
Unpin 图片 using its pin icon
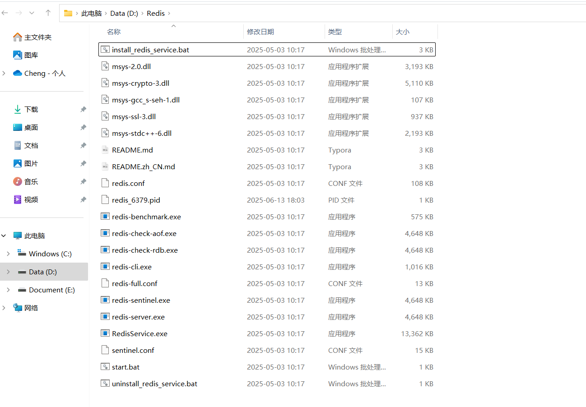(83, 164)
